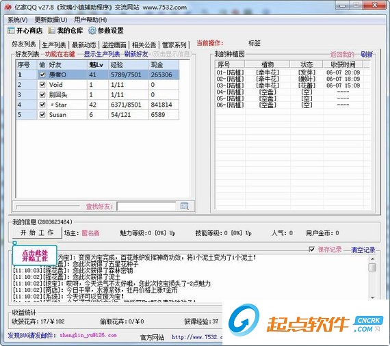Click 好友 column header
The width and height of the screenshot is (390, 346).
click(66, 65)
